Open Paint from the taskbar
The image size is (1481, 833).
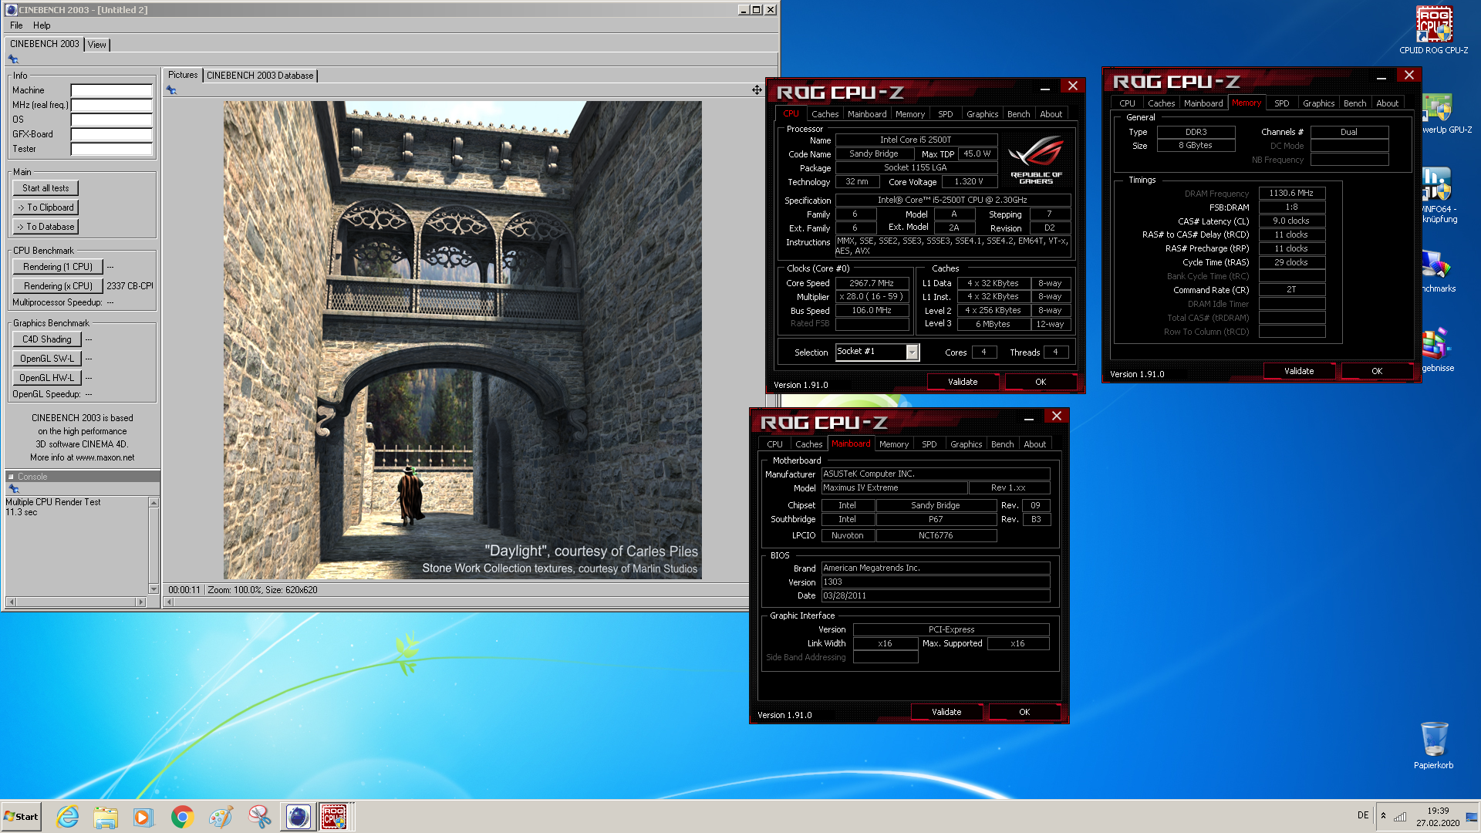[x=221, y=816]
